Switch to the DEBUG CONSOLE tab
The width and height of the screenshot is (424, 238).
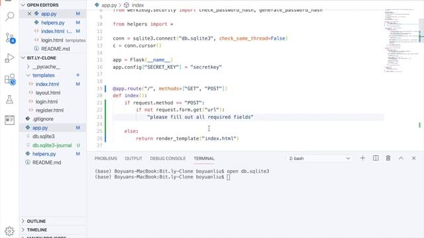[168, 159]
